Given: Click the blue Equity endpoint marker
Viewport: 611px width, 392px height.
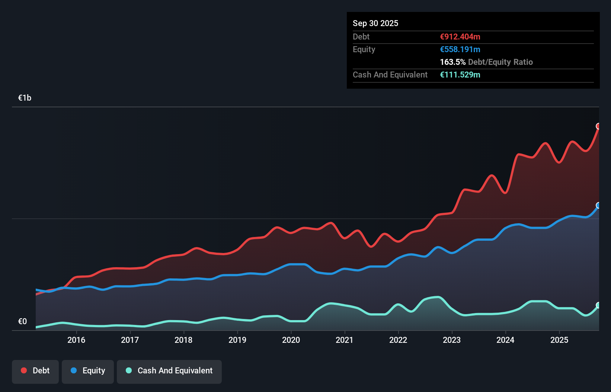Looking at the screenshot, I should click(x=599, y=205).
